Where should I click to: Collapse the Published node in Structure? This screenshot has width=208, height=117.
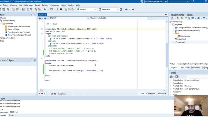(1, 24)
